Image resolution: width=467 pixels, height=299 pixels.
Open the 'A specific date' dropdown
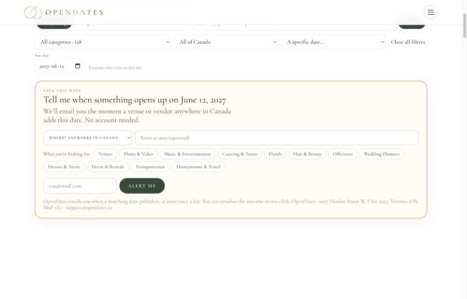[334, 42]
